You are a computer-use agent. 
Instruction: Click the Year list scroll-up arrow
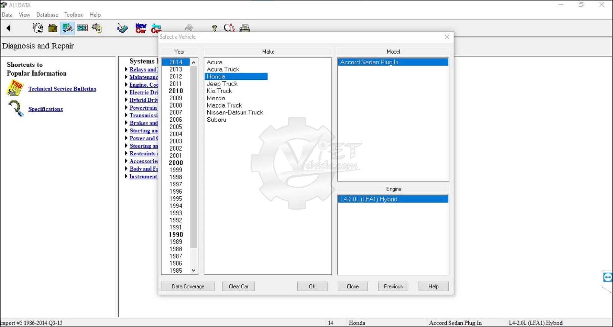[x=193, y=62]
